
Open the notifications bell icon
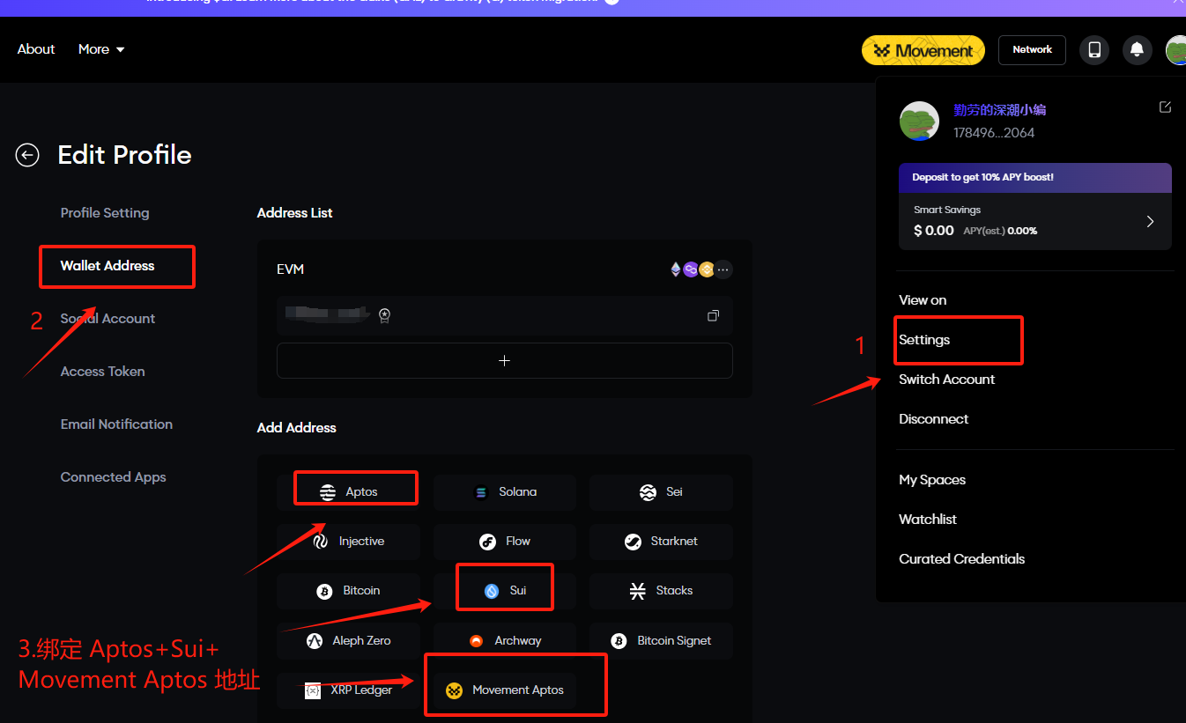[1138, 50]
